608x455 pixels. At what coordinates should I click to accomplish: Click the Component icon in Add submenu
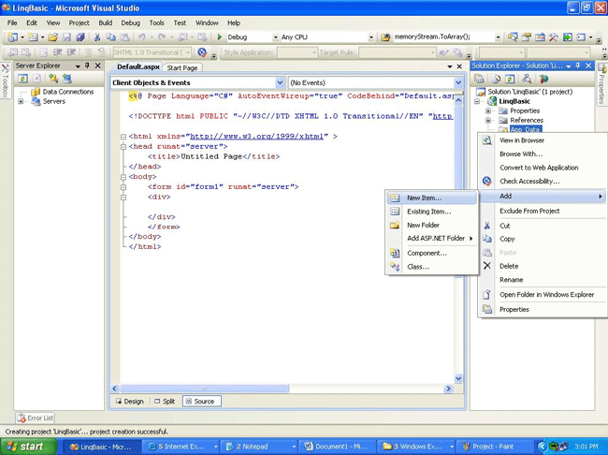(x=395, y=253)
